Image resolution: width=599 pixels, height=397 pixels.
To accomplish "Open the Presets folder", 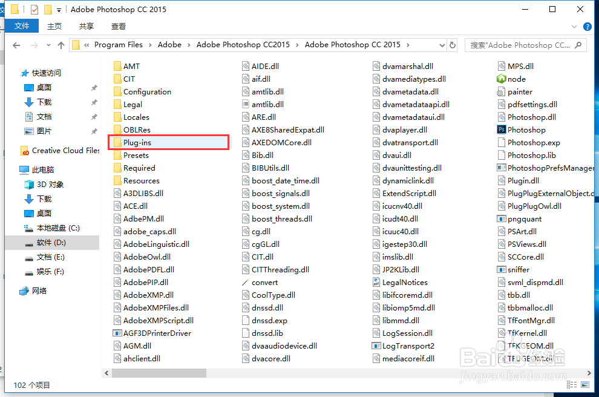I will coord(131,156).
